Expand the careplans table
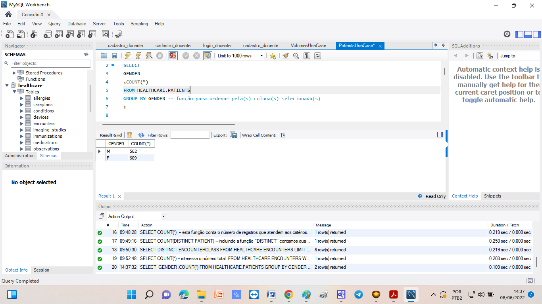This screenshot has width=542, height=304. [22, 104]
